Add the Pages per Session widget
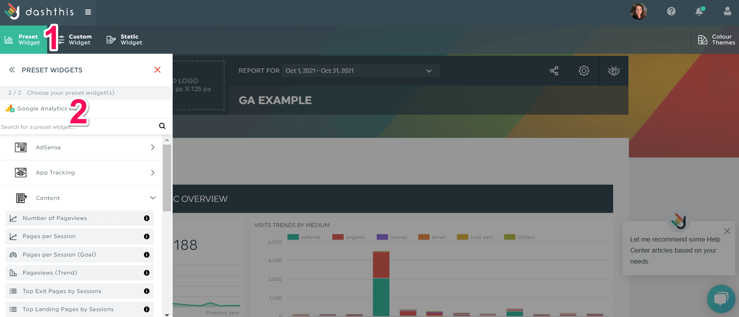The width and height of the screenshot is (739, 317). (79, 236)
